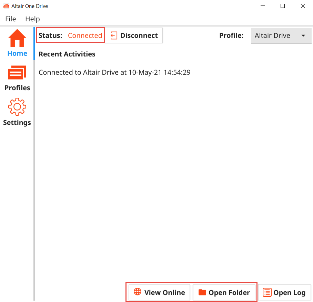
Task: Click the 'Connected to Altair Drive' activity entry
Action: click(x=114, y=72)
